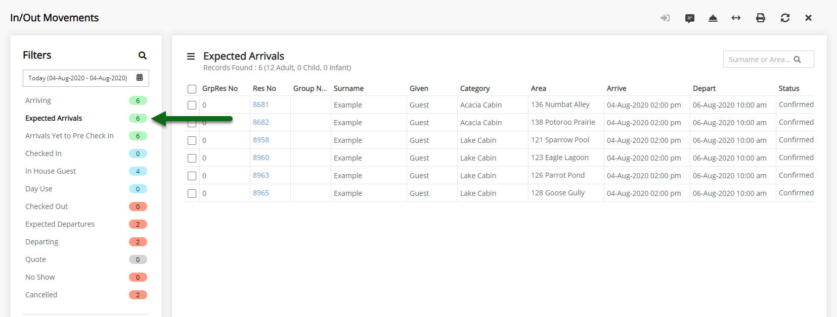Click the Group Name column header
This screenshot has width=837, height=317.
coord(310,88)
